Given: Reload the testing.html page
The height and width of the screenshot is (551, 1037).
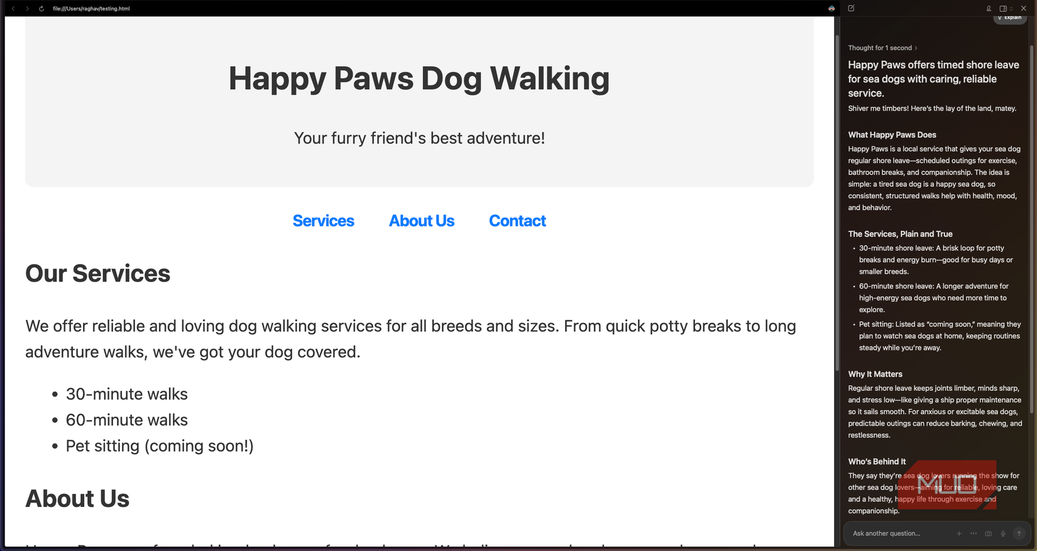Looking at the screenshot, I should (41, 9).
